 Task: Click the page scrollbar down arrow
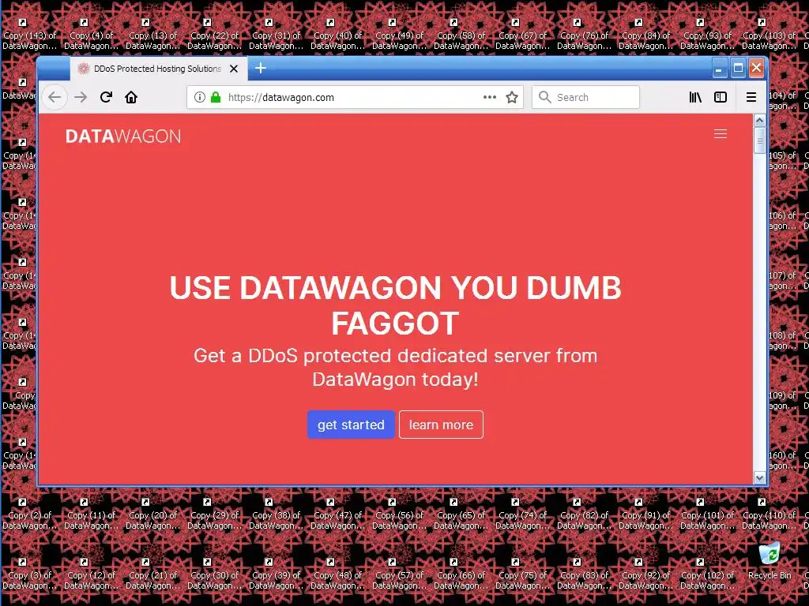759,477
